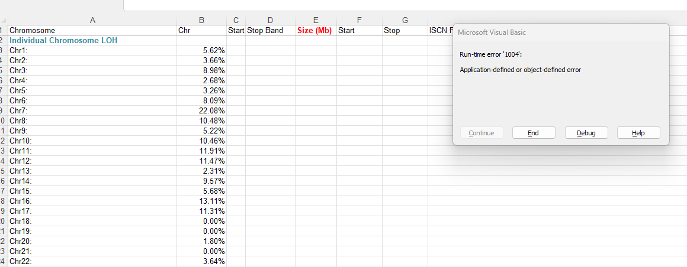Select the red 'Size (Mb)' header cell

click(316, 31)
